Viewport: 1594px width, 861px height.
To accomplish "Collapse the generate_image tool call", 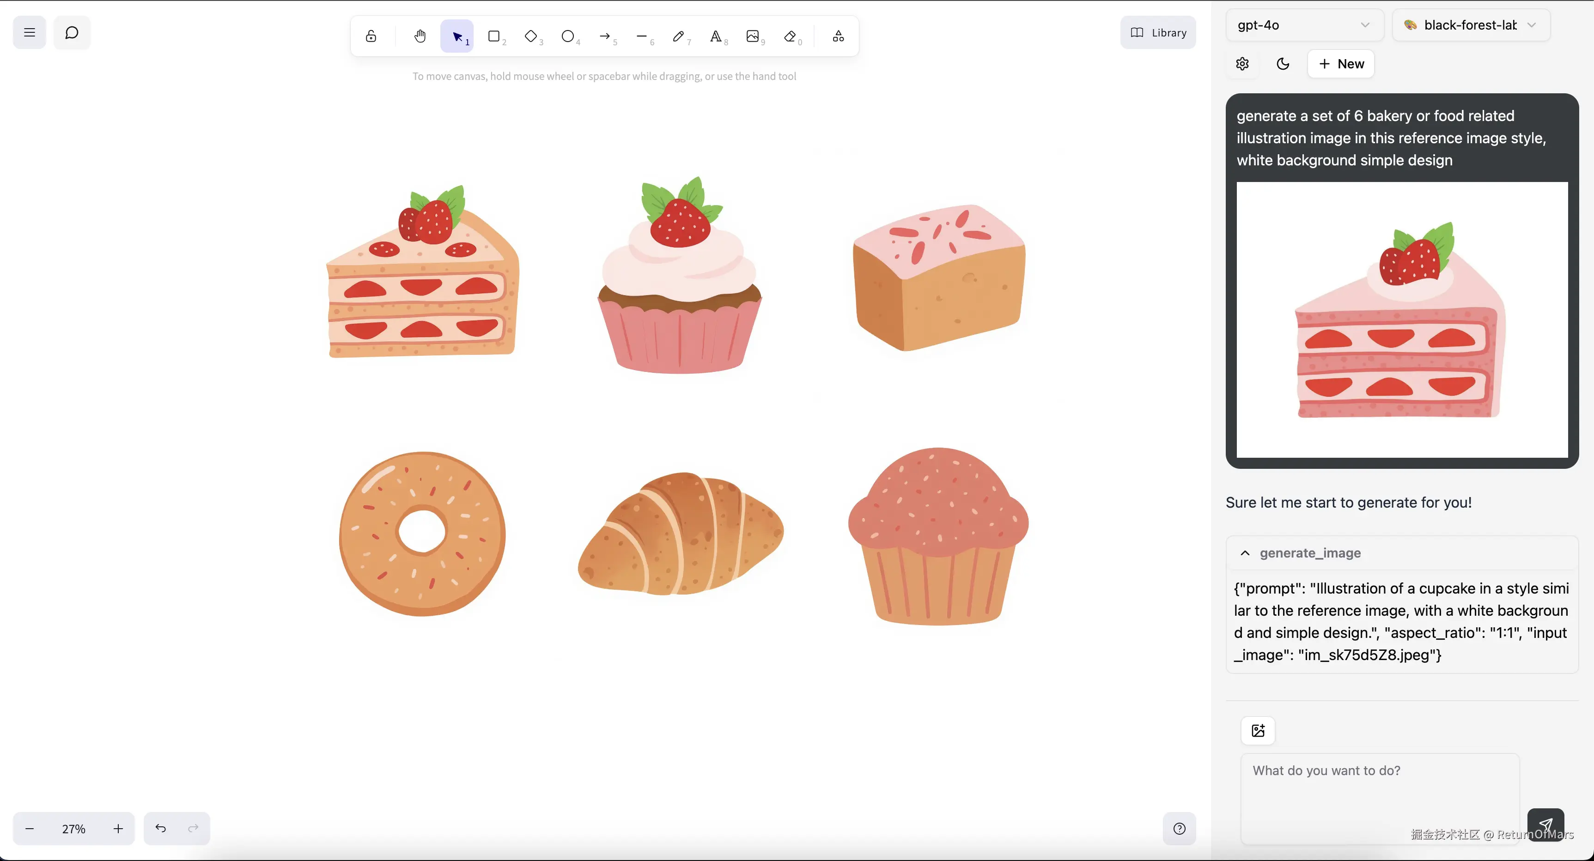I will pos(1245,553).
